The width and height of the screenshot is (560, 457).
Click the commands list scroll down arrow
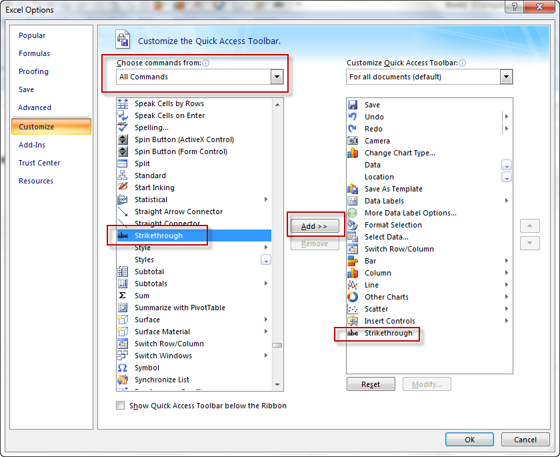pyautogui.click(x=277, y=385)
